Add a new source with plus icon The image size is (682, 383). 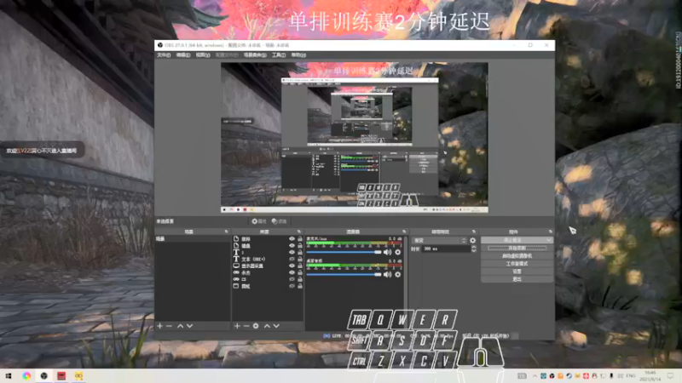coord(237,326)
